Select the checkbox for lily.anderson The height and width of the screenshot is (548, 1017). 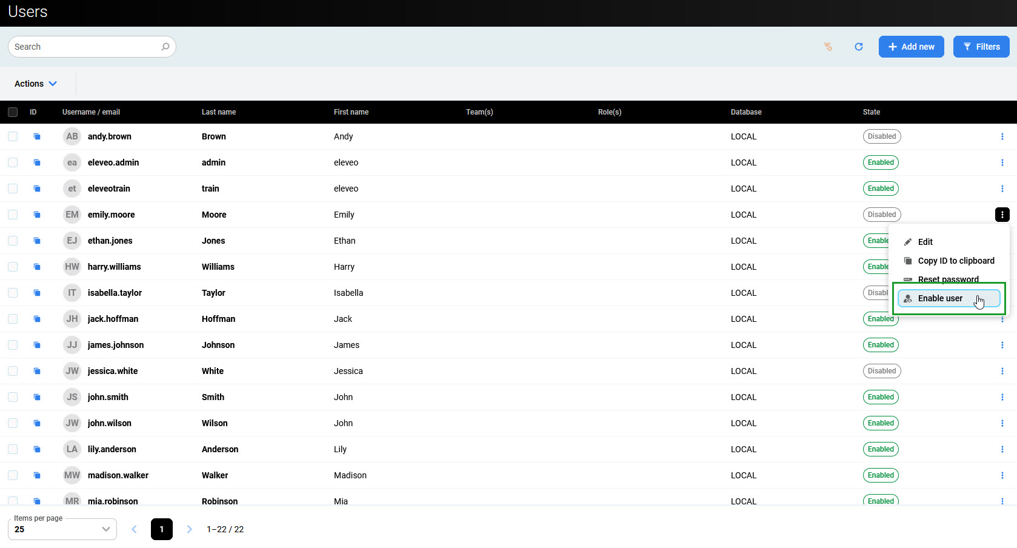[13, 449]
